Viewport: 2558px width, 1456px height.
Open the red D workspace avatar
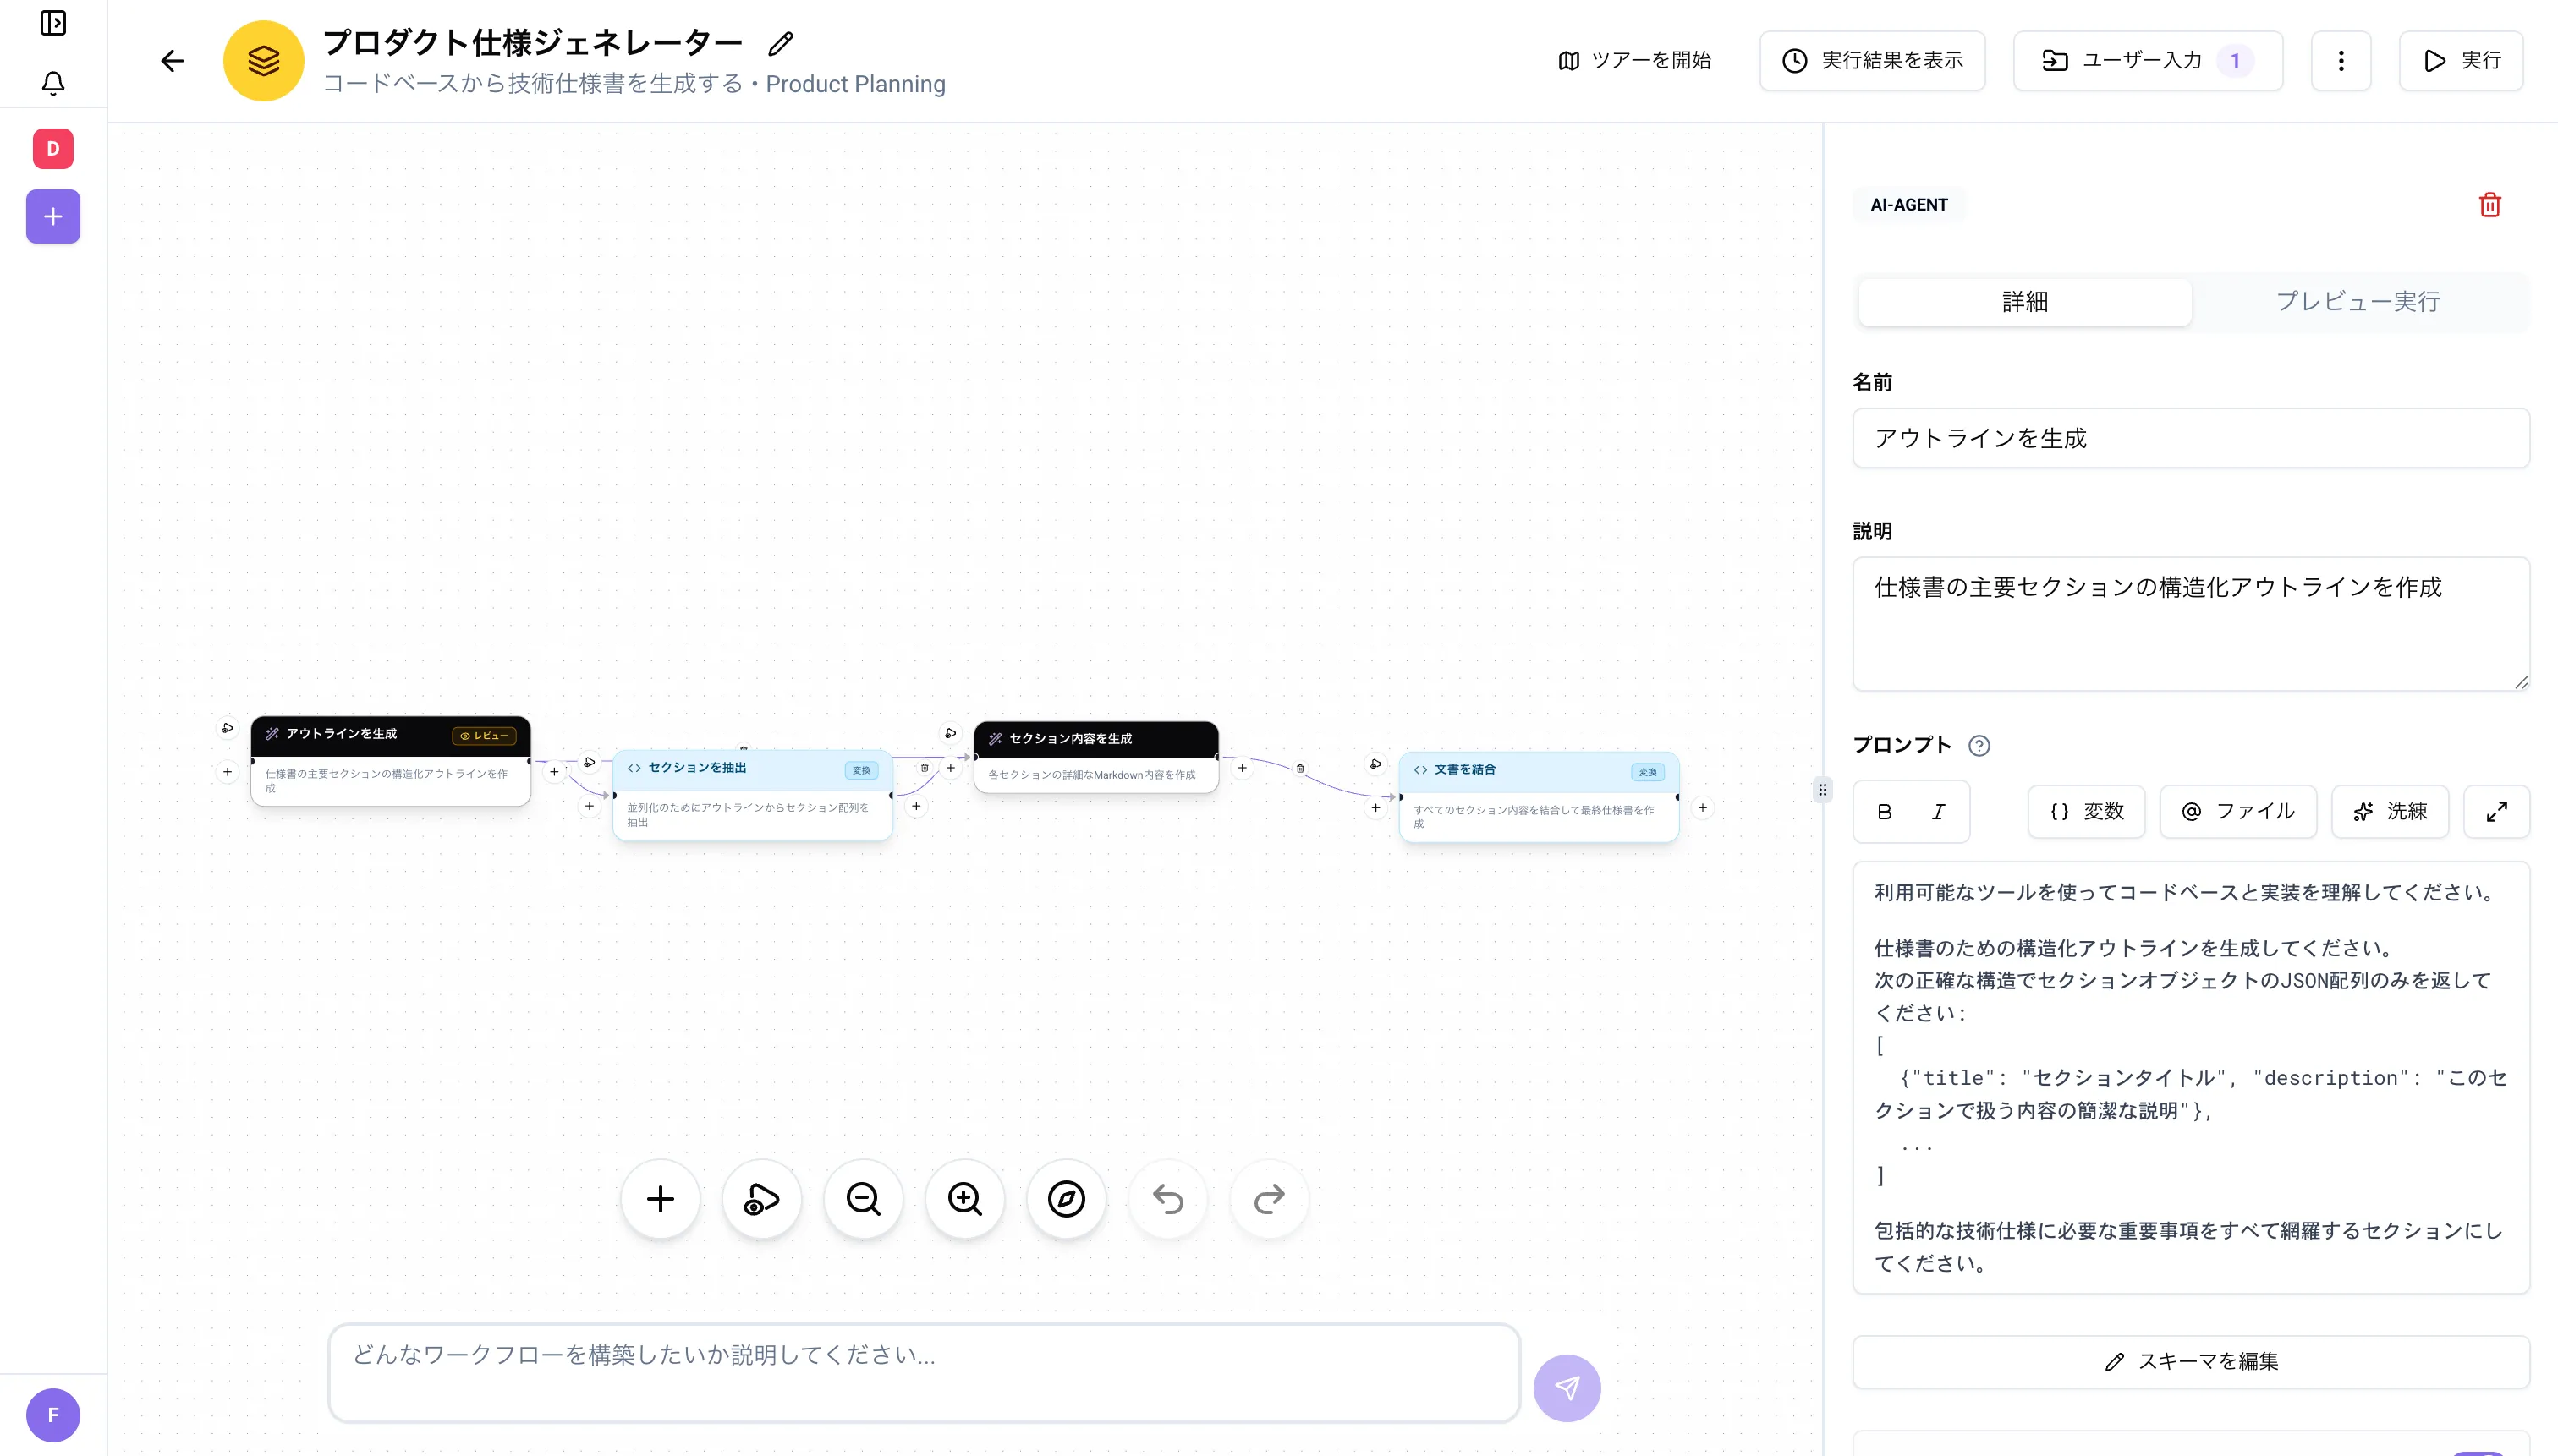(x=53, y=149)
